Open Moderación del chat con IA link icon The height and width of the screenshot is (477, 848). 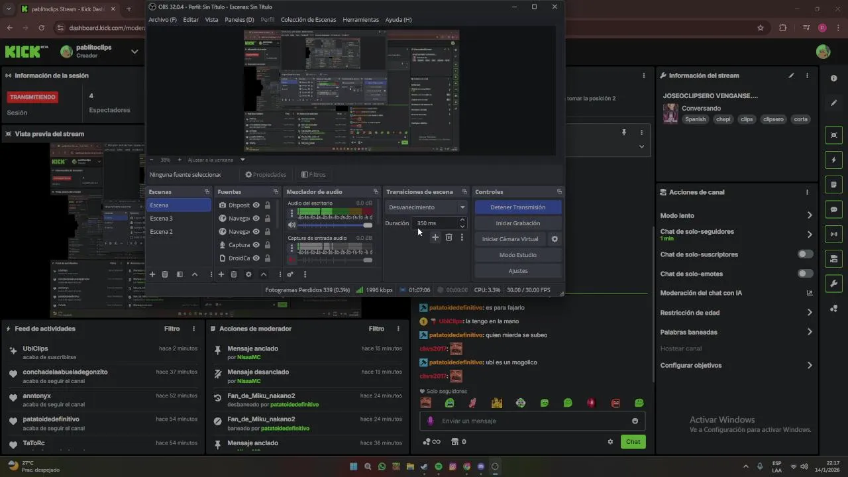tap(810, 293)
